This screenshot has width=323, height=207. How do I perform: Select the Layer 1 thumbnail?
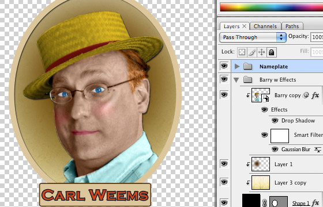(261, 164)
